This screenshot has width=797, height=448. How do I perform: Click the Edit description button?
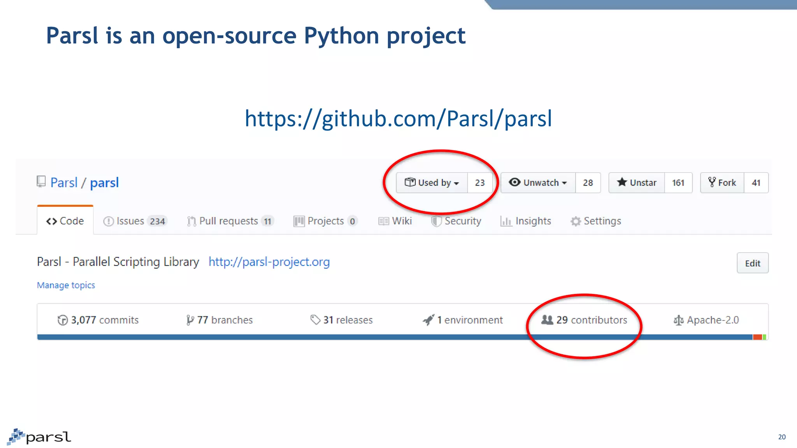(753, 263)
